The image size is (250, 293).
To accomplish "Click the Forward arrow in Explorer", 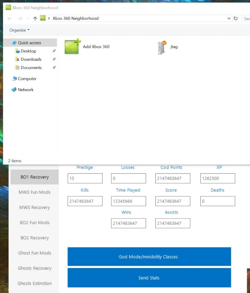I will tap(20, 19).
